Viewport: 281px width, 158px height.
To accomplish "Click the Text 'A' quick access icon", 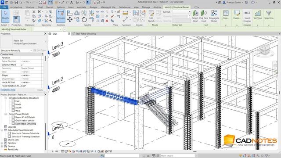I will pos(71,2).
